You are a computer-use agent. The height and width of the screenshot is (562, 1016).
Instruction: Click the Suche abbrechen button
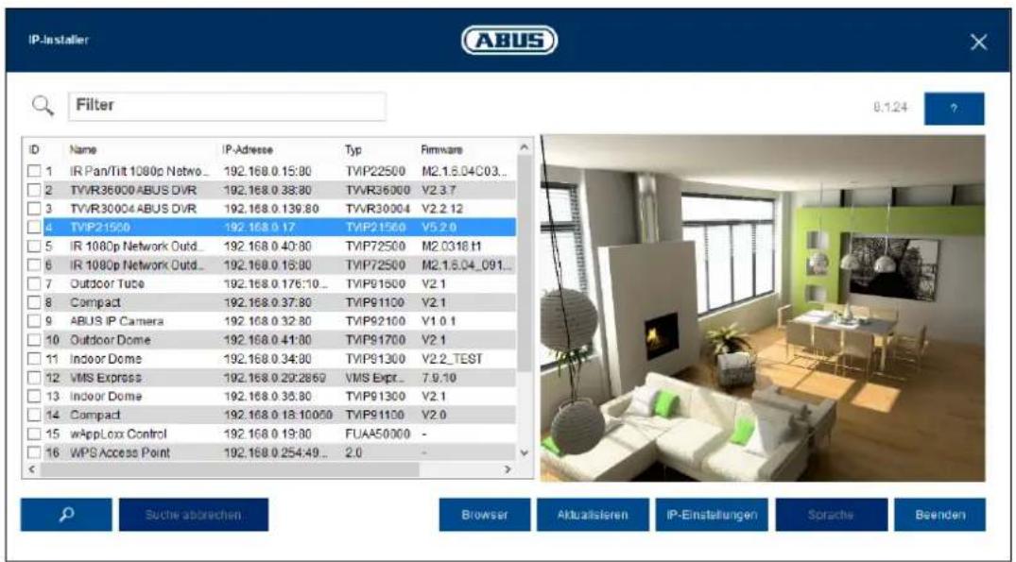pos(194,515)
